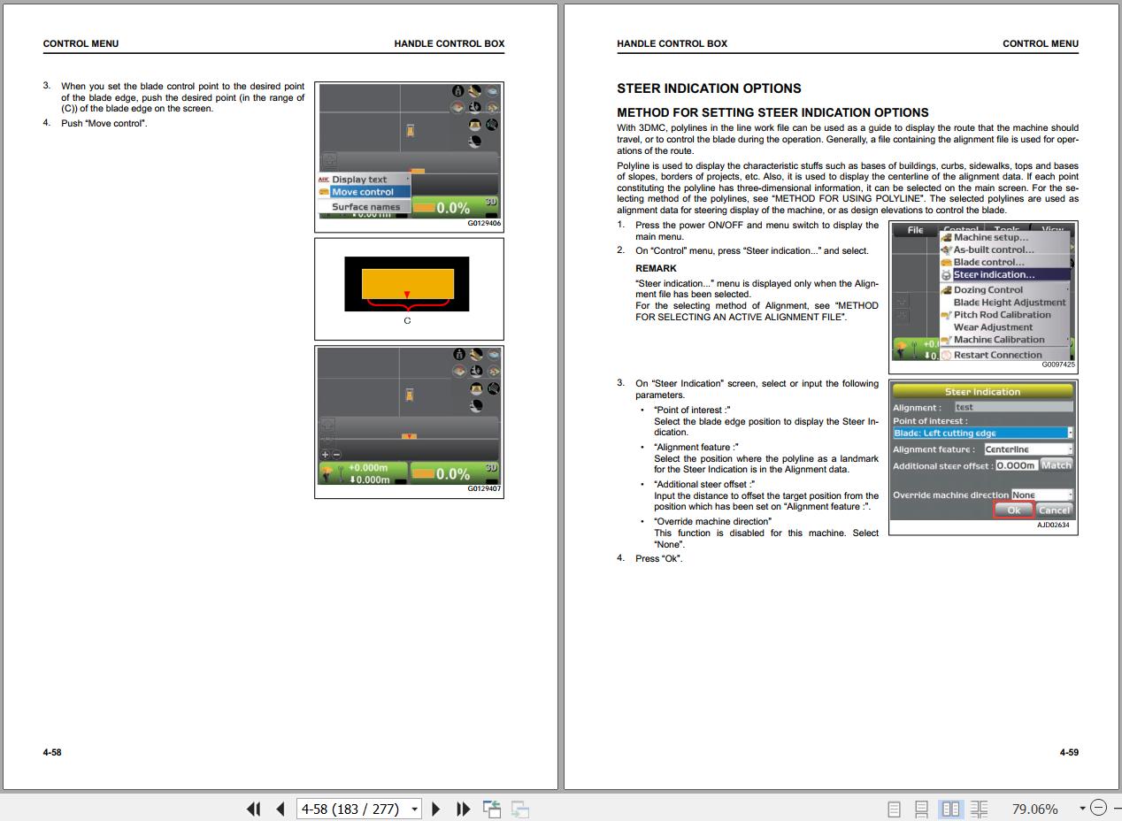
Task: Click the figure code AJD02634
Action: pos(1053,526)
